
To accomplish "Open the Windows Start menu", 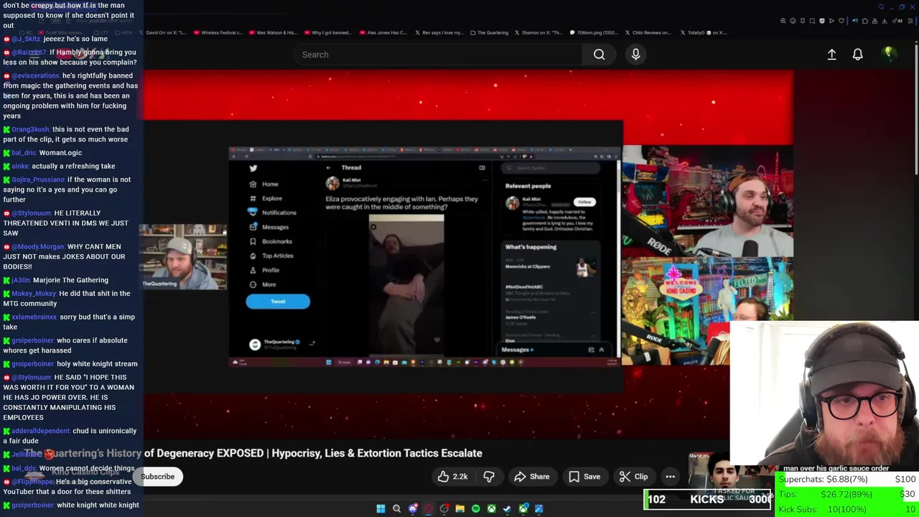I will pos(381,509).
